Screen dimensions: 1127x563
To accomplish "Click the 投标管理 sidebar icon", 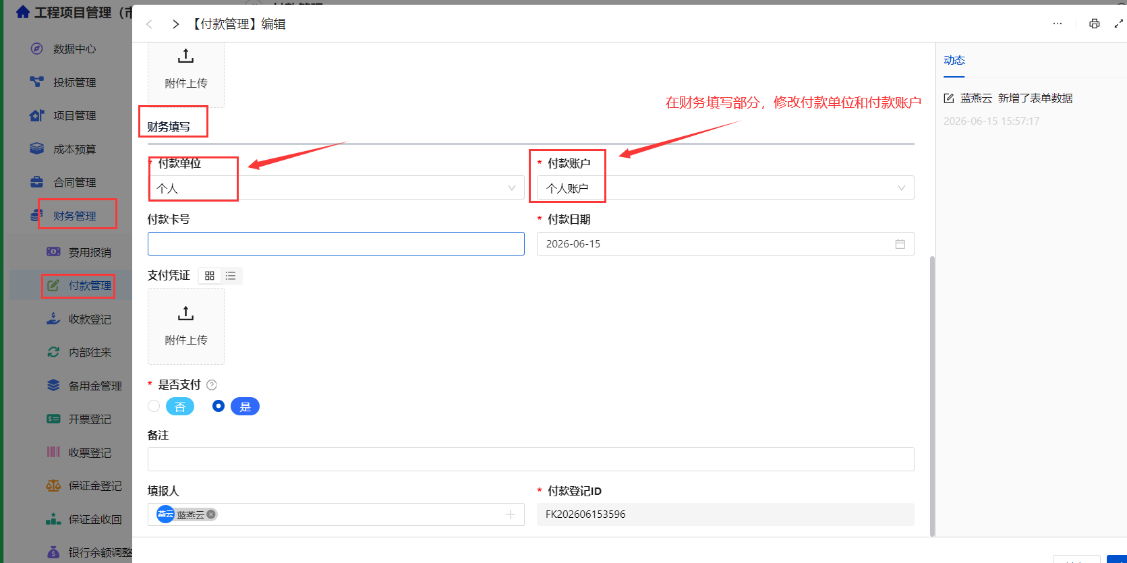I will (37, 82).
